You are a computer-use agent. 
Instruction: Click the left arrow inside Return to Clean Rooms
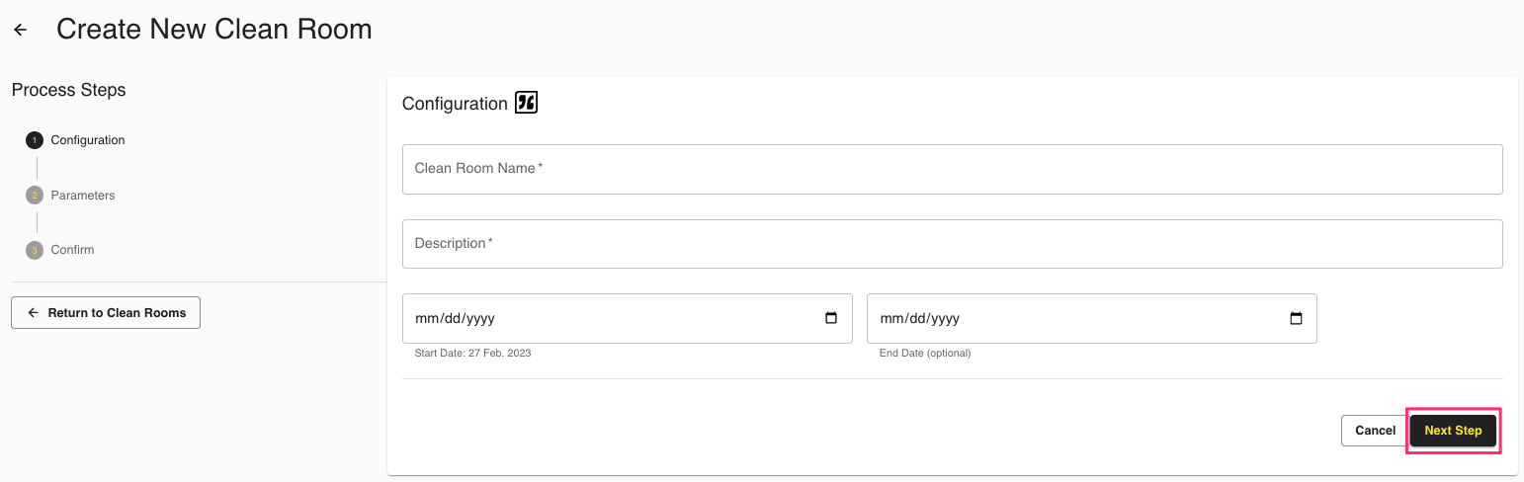click(x=34, y=312)
